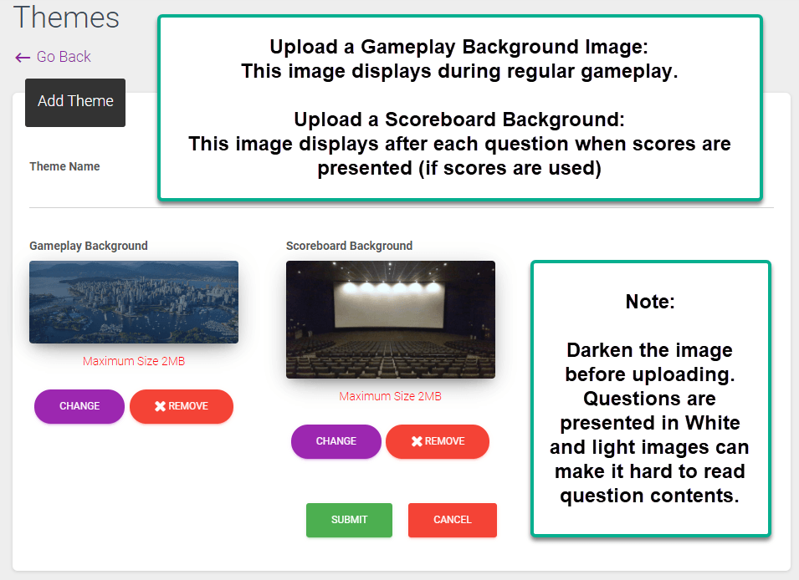
Task: Click the Themes page heading
Action: point(66,18)
